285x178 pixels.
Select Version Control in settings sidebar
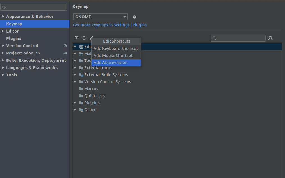22,46
